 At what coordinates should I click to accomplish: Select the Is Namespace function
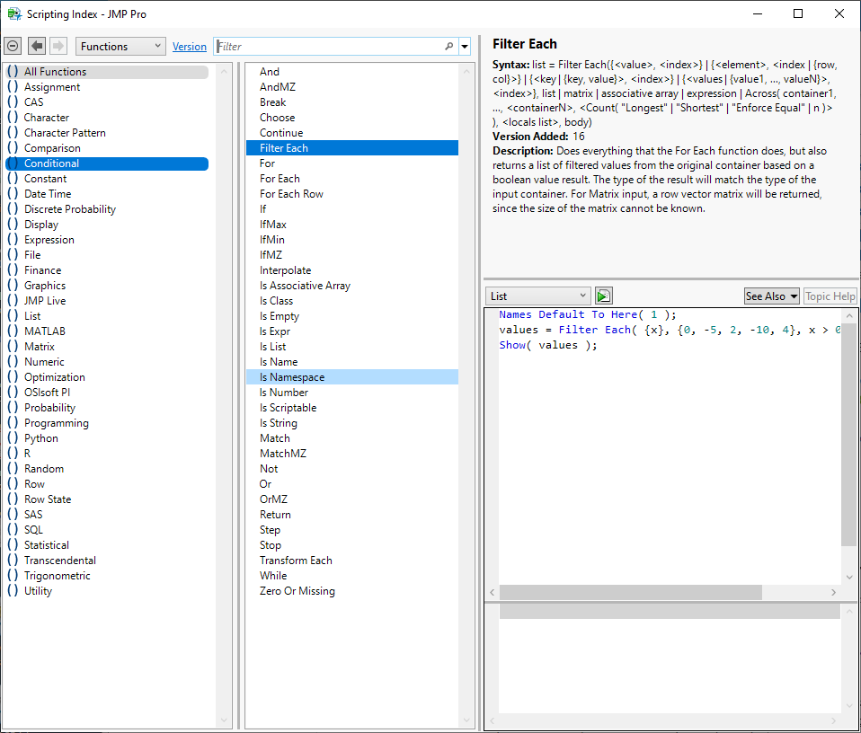[292, 377]
